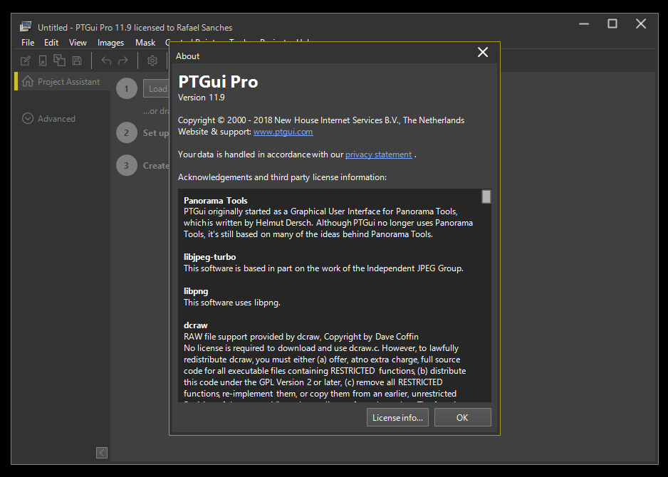Close the About dialog with X
Image resolution: width=668 pixels, height=477 pixels.
click(483, 52)
